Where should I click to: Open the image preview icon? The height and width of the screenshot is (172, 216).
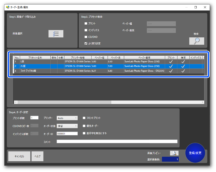pyautogui.click(x=174, y=153)
